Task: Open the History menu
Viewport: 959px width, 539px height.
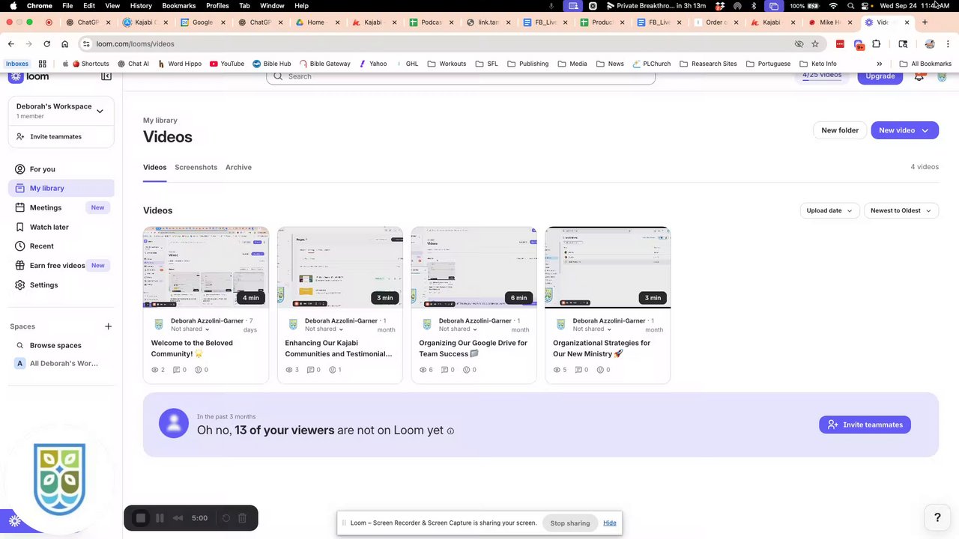Action: tap(140, 5)
